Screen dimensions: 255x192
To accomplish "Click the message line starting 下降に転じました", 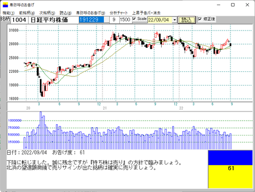I will 94,162.
